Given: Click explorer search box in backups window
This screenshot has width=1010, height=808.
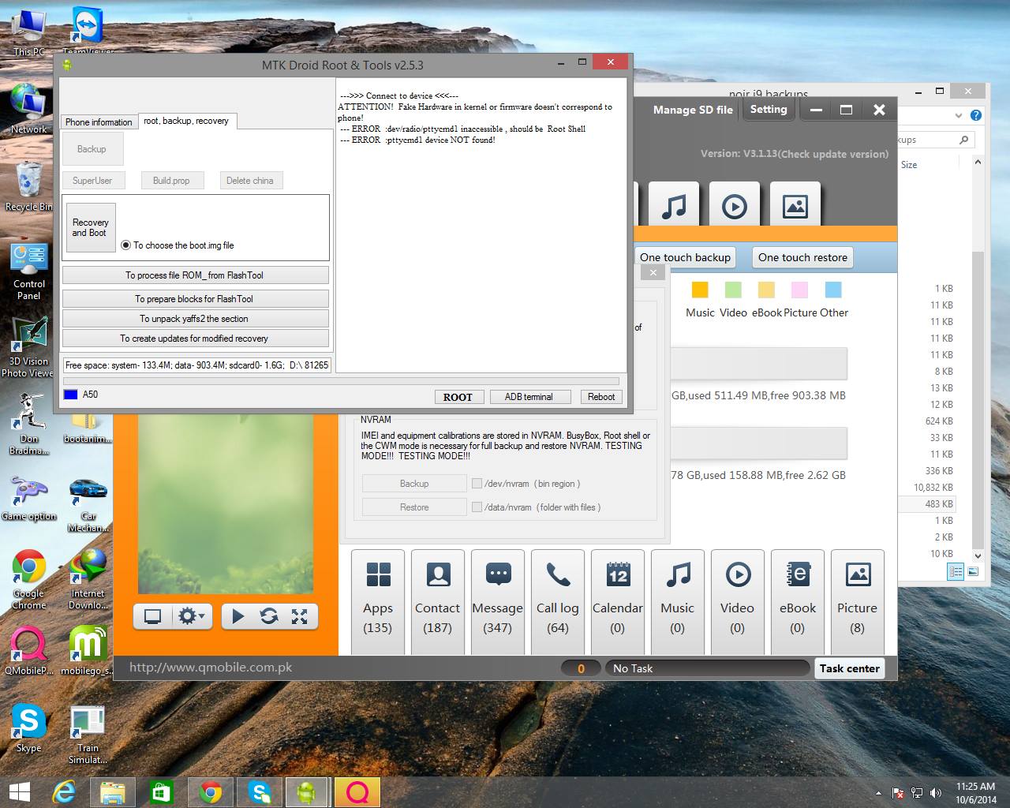Looking at the screenshot, I should point(934,140).
